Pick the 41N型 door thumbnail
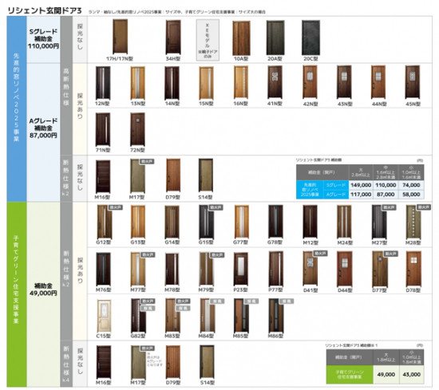The height and width of the screenshot is (390, 439). (x=275, y=82)
